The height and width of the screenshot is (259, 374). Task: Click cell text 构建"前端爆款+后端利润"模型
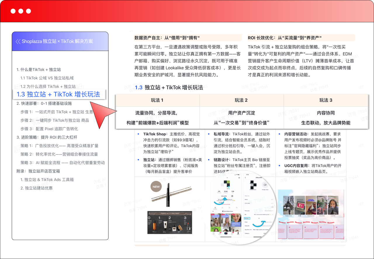point(157,123)
